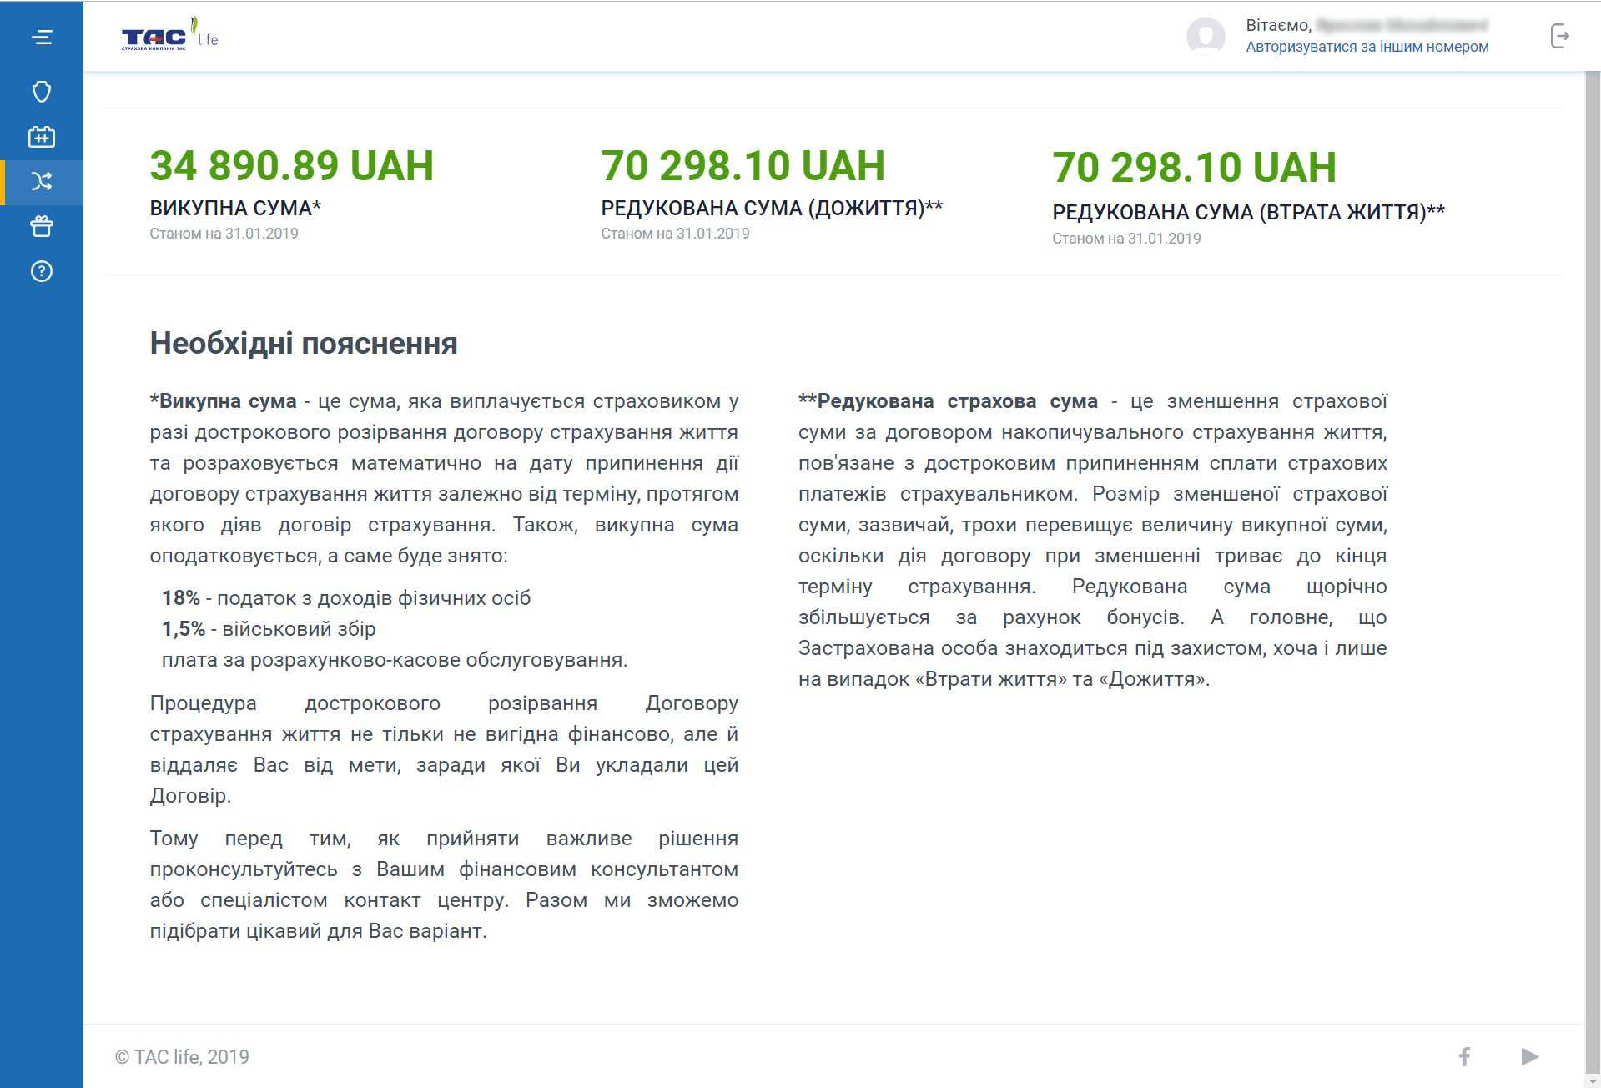
Task: Open the hamburger navigation menu
Action: point(41,37)
